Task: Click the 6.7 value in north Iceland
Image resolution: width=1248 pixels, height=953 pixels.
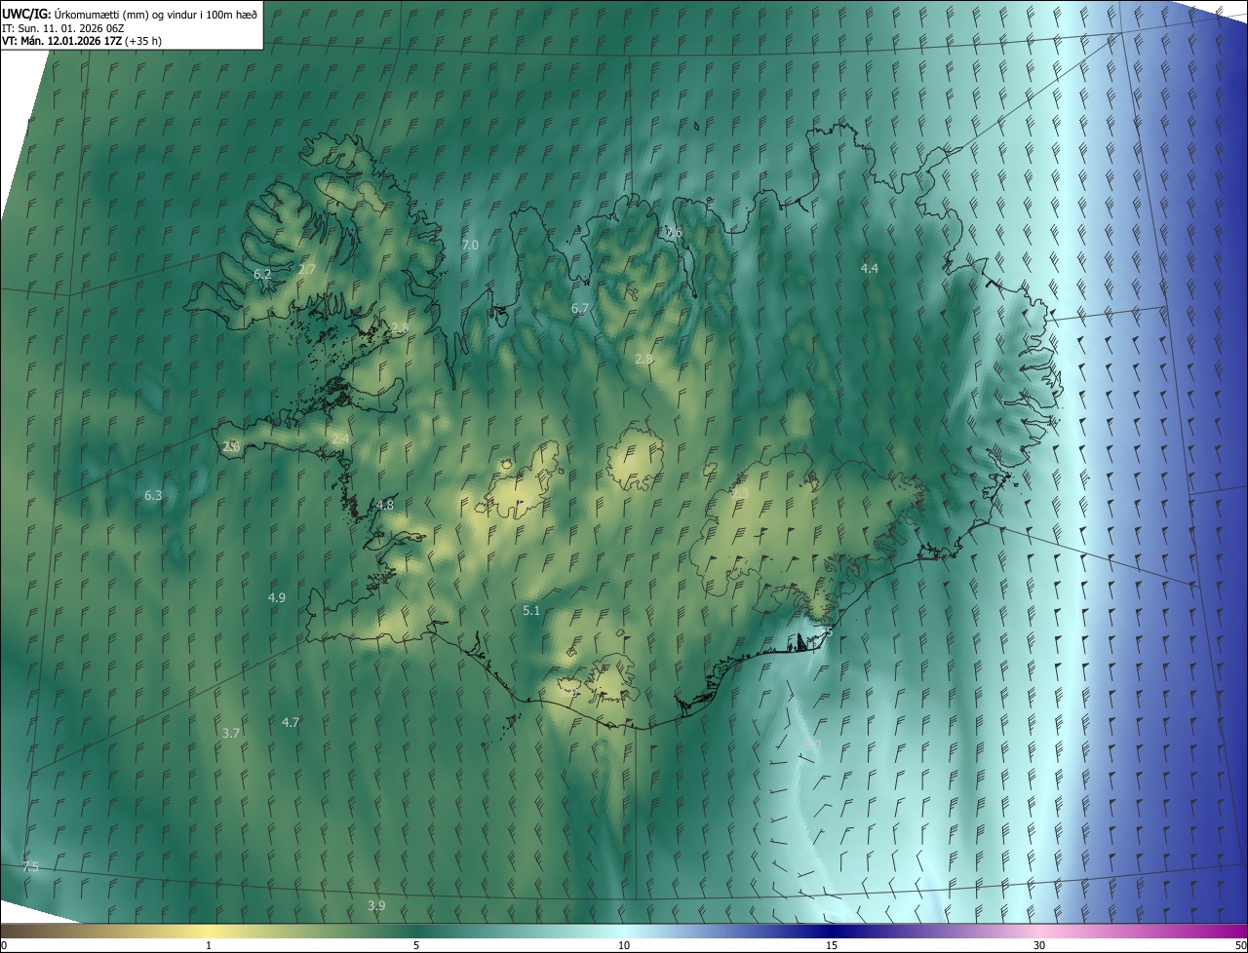Action: click(x=580, y=309)
